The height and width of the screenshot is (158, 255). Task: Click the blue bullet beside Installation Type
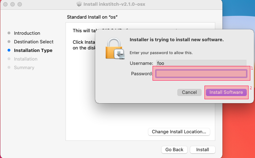point(9,50)
